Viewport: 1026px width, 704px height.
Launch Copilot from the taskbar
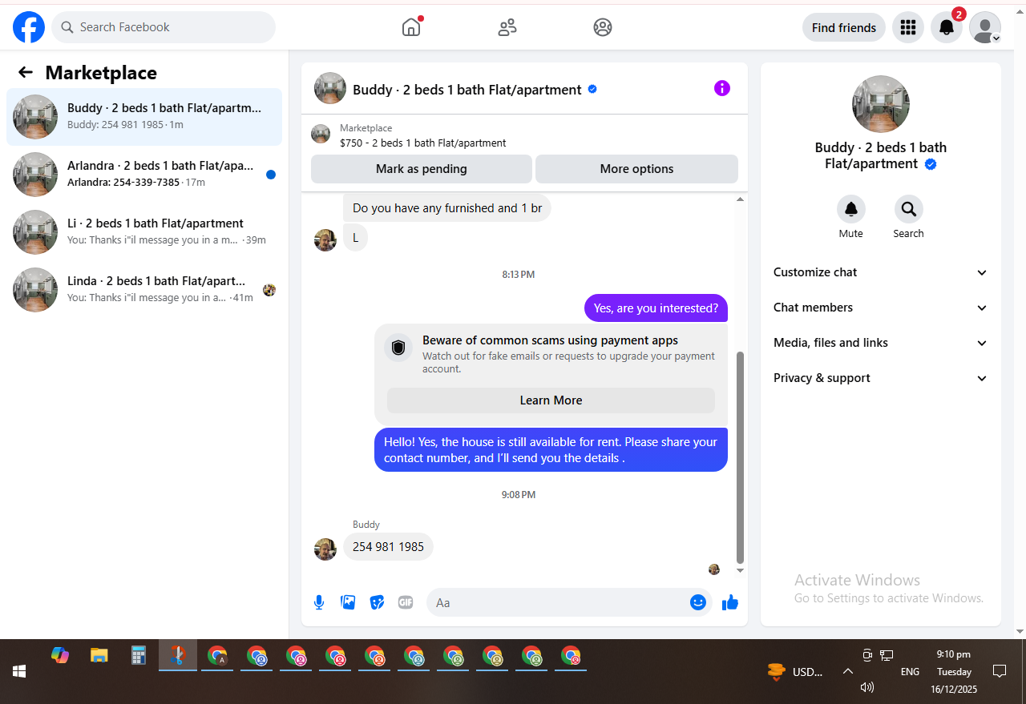point(60,655)
